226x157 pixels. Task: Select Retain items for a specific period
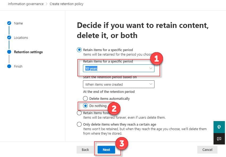coord(79,50)
